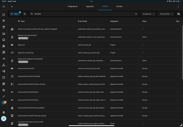Image resolution: width=183 pixels, height=127 pixels.
Task: Open the VS Code sidebar icon
Action: click(x=4, y=71)
